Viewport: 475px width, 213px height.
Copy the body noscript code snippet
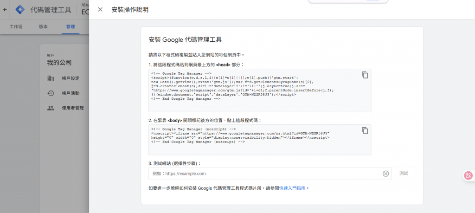(x=365, y=130)
